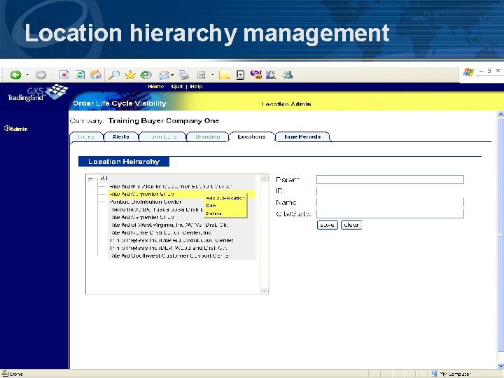The width and height of the screenshot is (504, 378).
Task: Click the browser Home house icon
Action: tap(95, 75)
